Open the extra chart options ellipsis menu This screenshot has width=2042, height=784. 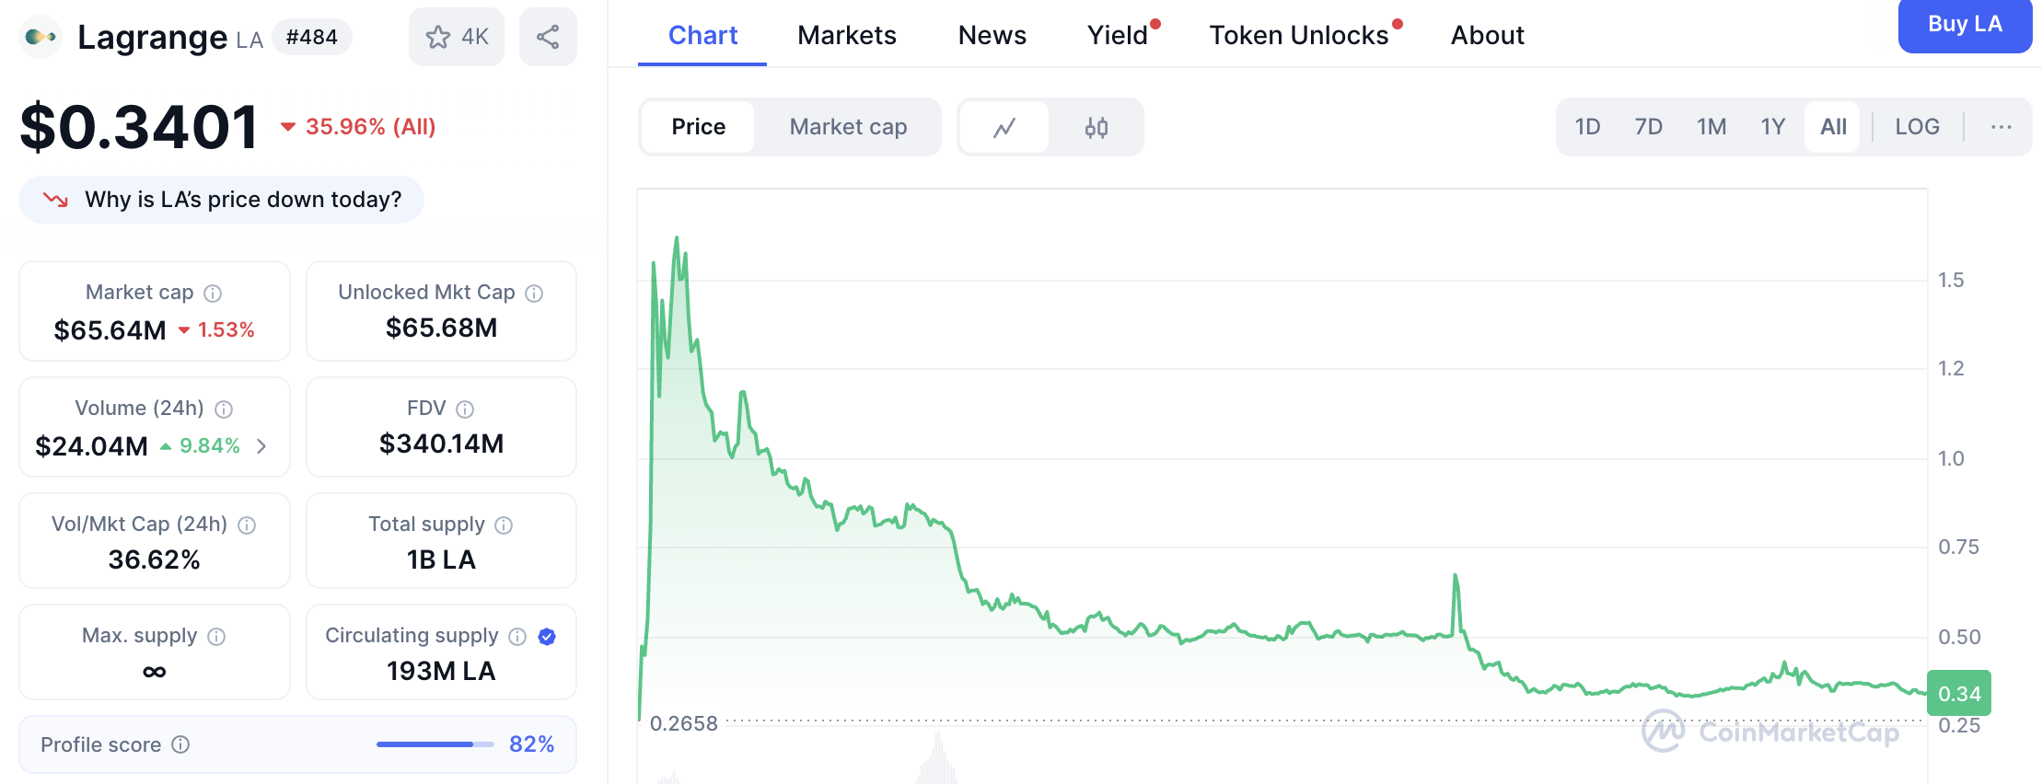[x=2000, y=127]
